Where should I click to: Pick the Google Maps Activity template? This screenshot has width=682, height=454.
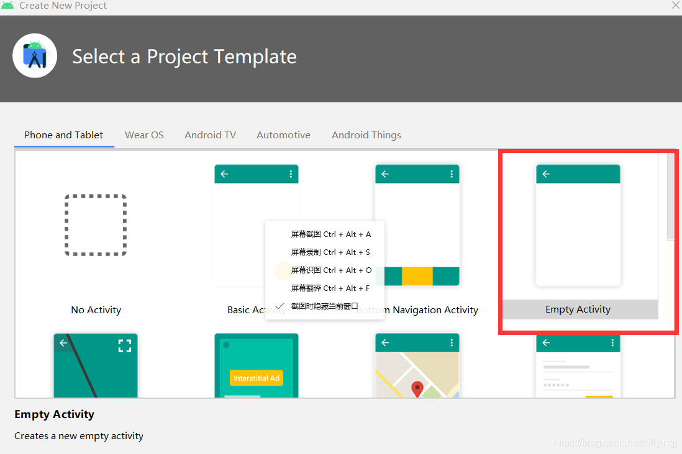417,365
